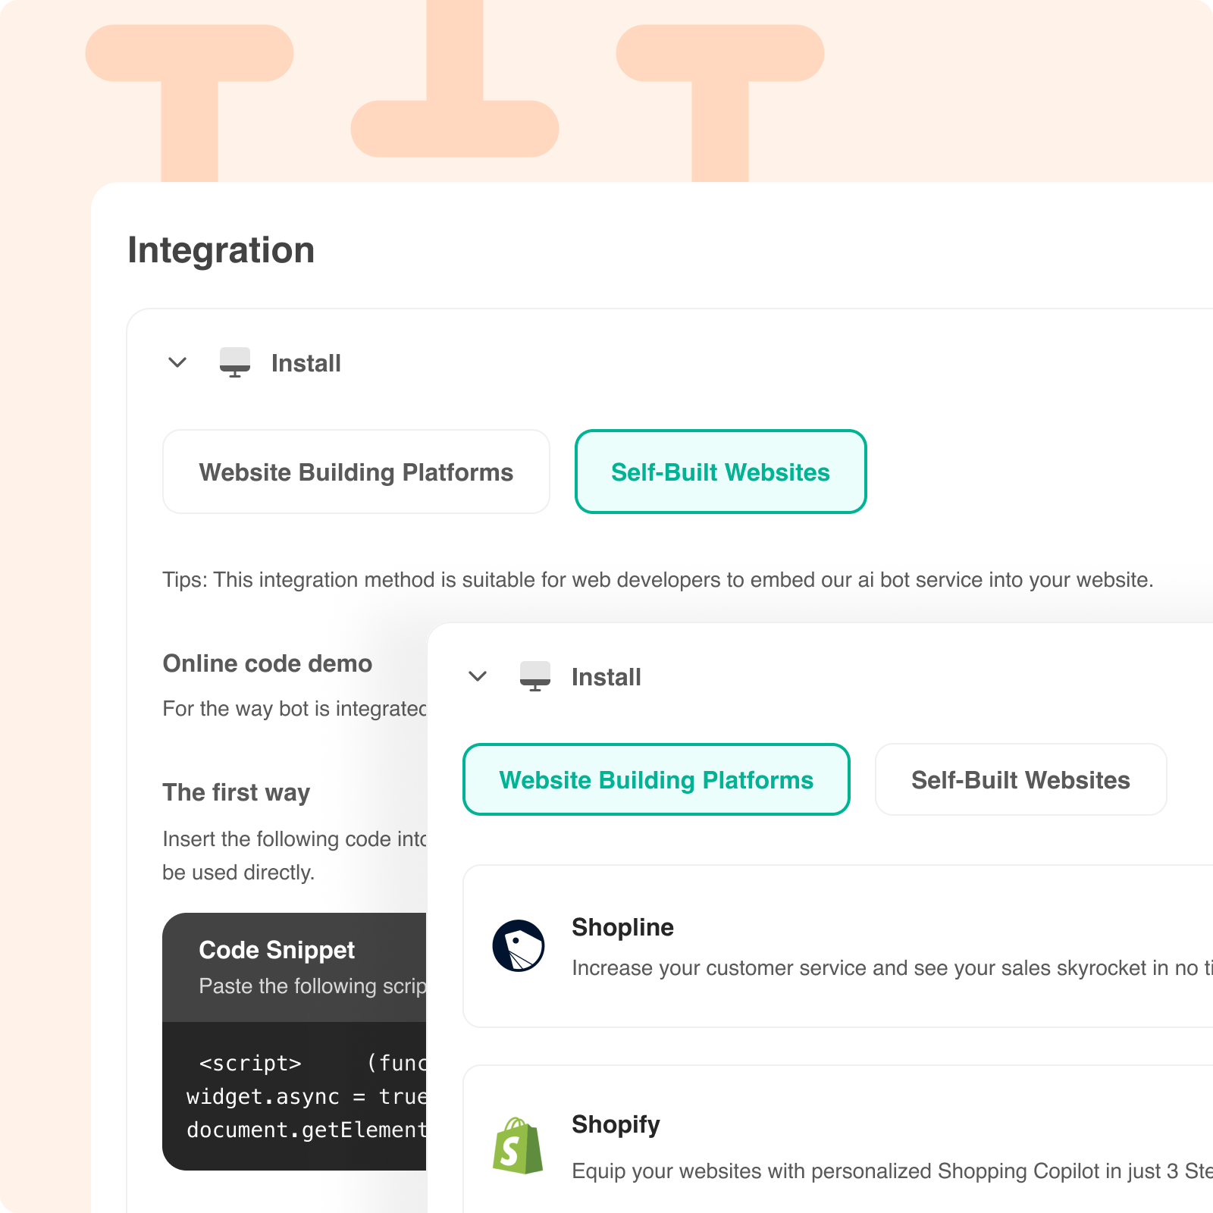Expand the Install header chevron in the overlay panel
Viewport: 1213px width, 1213px height.
[478, 676]
